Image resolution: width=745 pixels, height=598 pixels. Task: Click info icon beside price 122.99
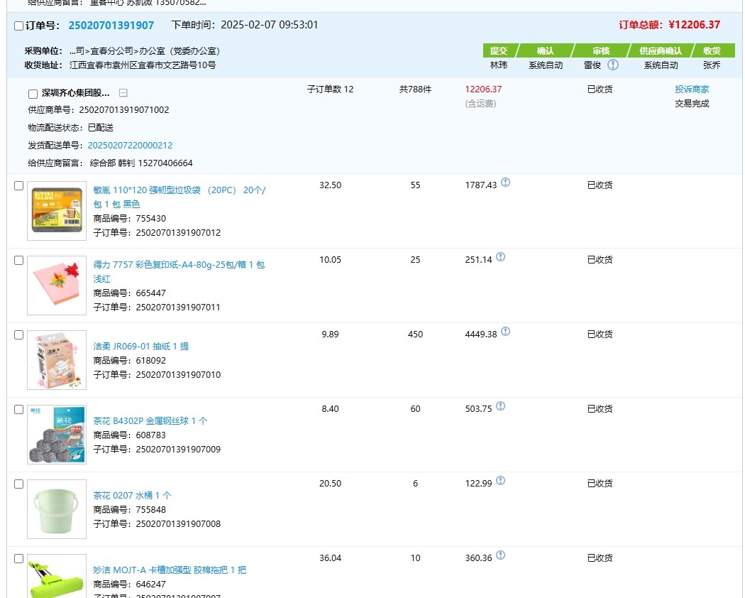pos(501,481)
